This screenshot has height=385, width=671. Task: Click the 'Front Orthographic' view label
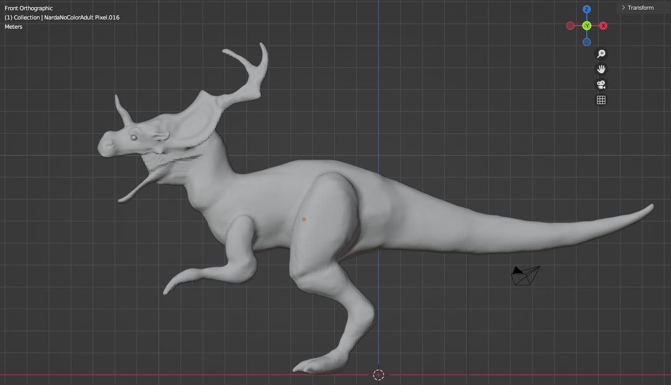29,8
